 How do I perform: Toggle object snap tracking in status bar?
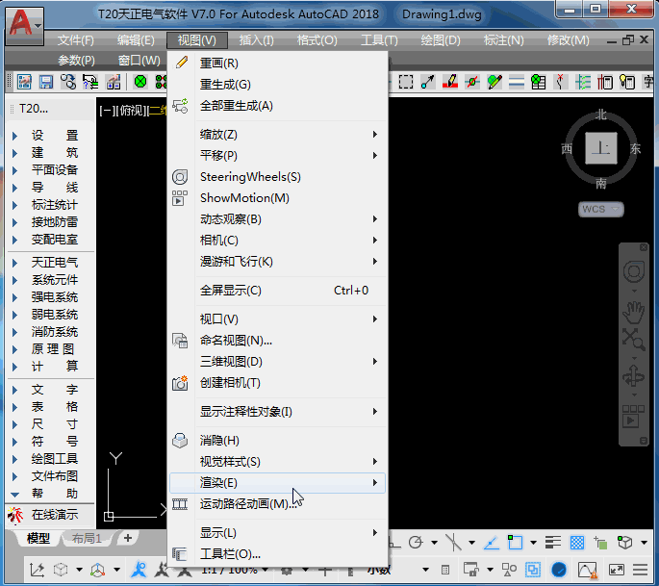[492, 543]
